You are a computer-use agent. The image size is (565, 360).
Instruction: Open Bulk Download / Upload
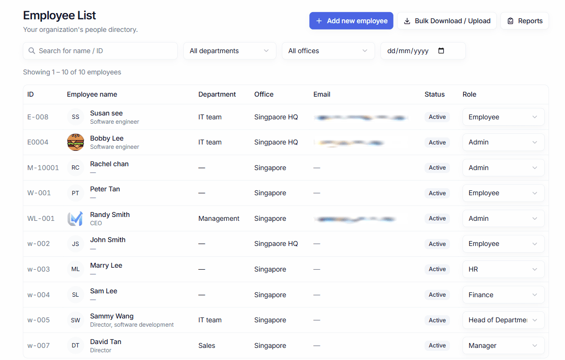447,21
